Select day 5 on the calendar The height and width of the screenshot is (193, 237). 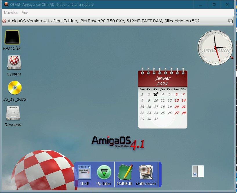[170, 94]
